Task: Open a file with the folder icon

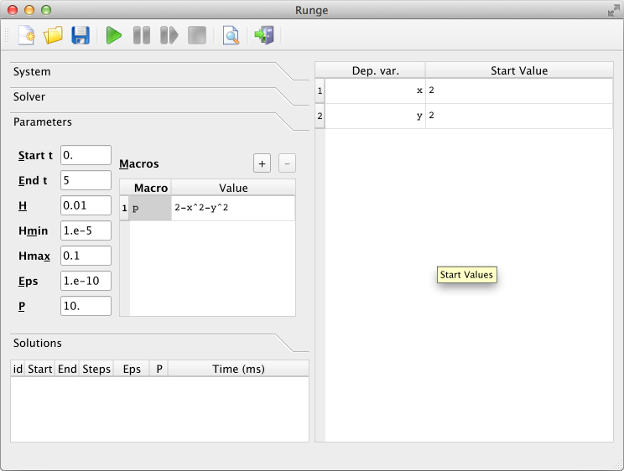Action: 53,35
